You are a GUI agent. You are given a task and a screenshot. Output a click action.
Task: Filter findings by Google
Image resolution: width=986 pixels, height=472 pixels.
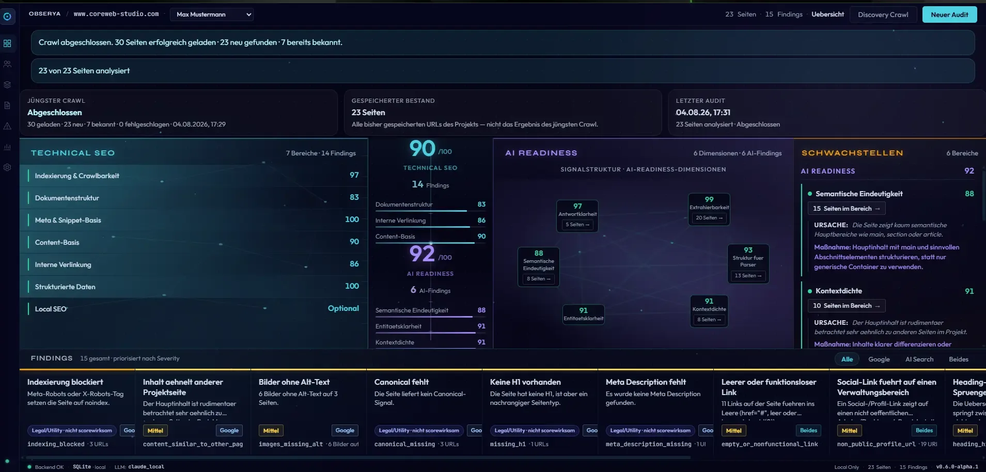point(879,359)
